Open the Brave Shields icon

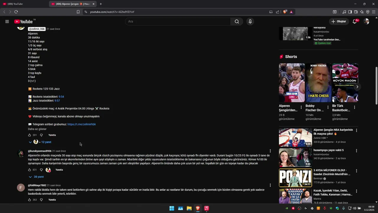pos(285,12)
